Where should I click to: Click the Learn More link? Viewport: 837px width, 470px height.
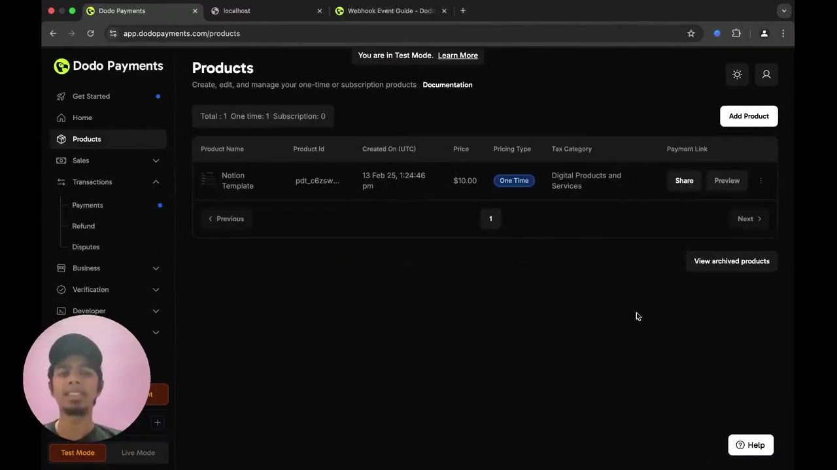click(x=458, y=55)
